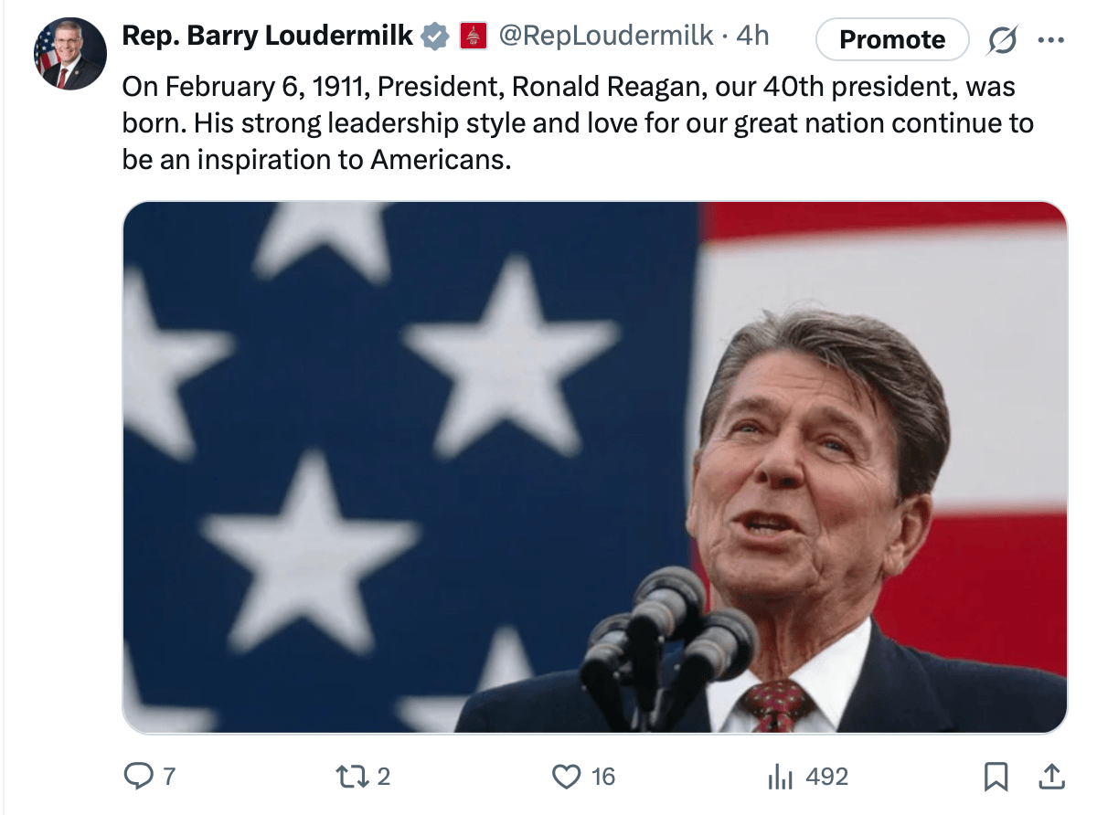Click the 492 views count
Image resolution: width=1097 pixels, height=815 pixels.
coord(827,777)
